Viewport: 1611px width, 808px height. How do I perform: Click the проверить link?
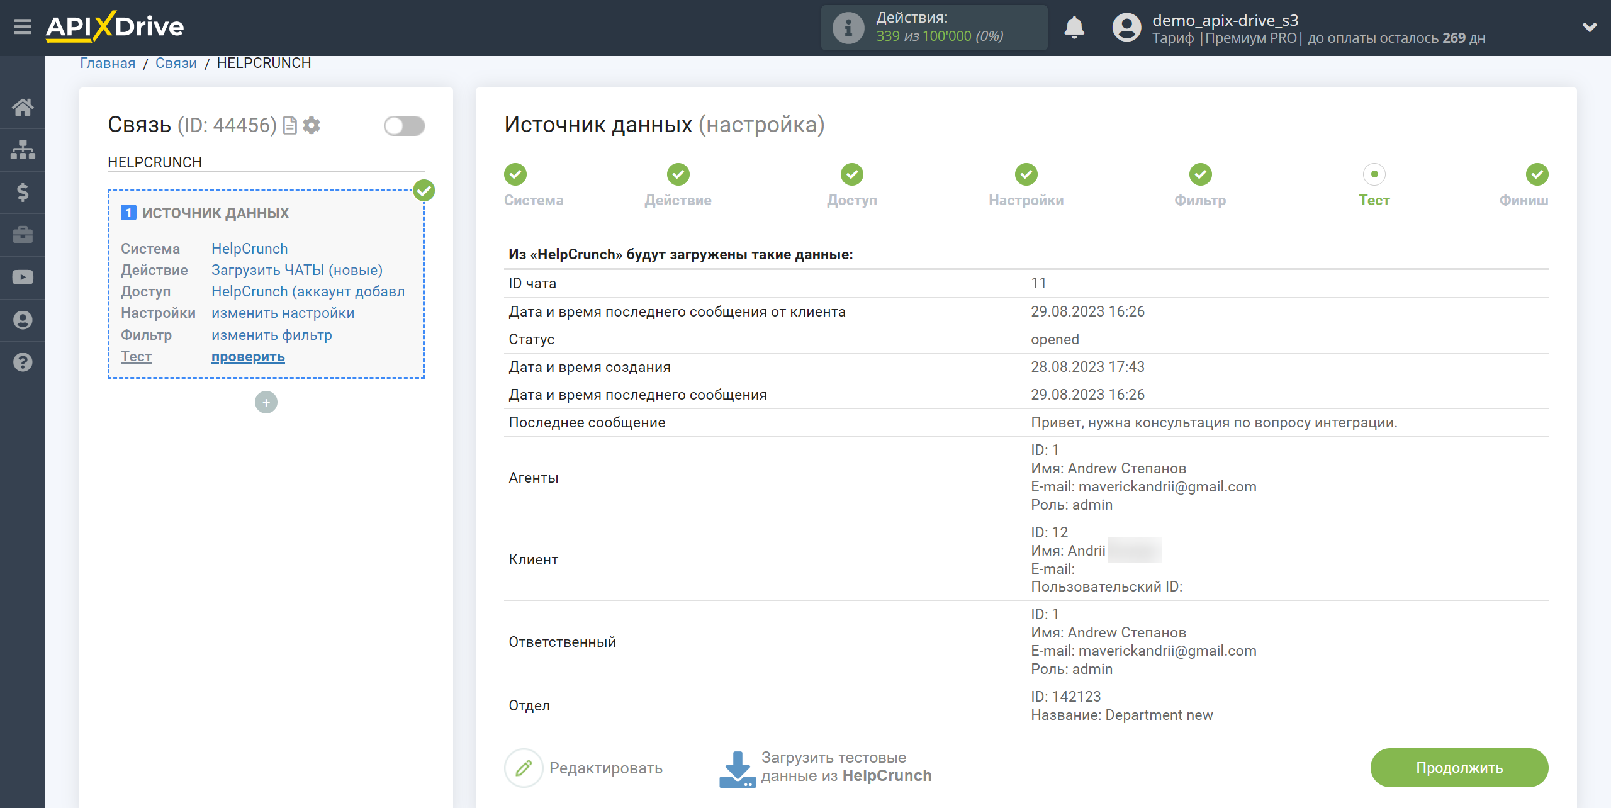pos(248,356)
